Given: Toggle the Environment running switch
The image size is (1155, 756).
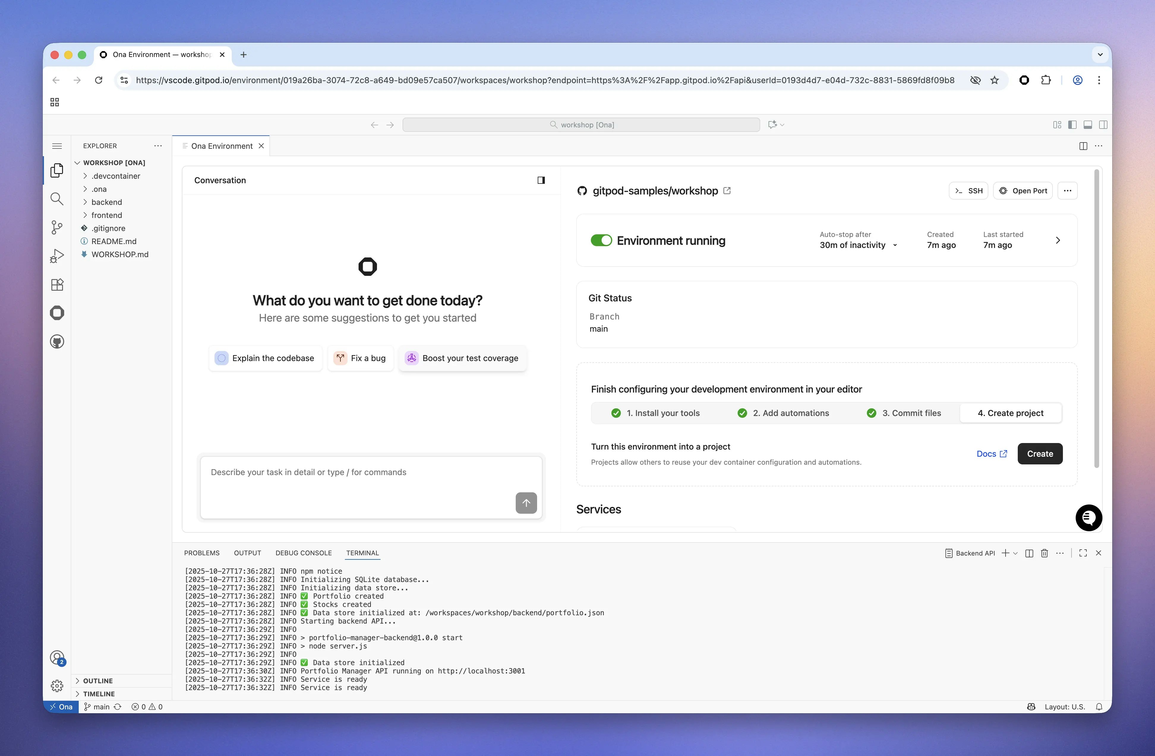Looking at the screenshot, I should pyautogui.click(x=601, y=241).
